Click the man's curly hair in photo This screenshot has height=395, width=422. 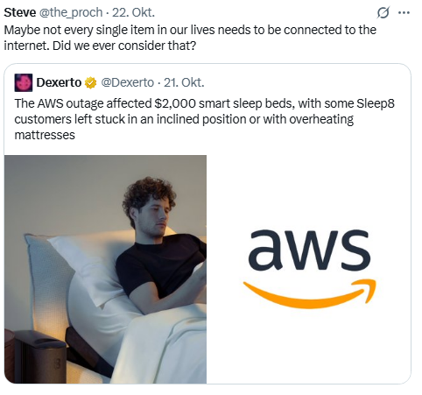(x=147, y=194)
